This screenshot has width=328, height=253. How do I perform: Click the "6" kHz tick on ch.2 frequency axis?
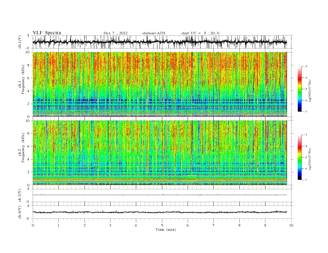(29, 146)
